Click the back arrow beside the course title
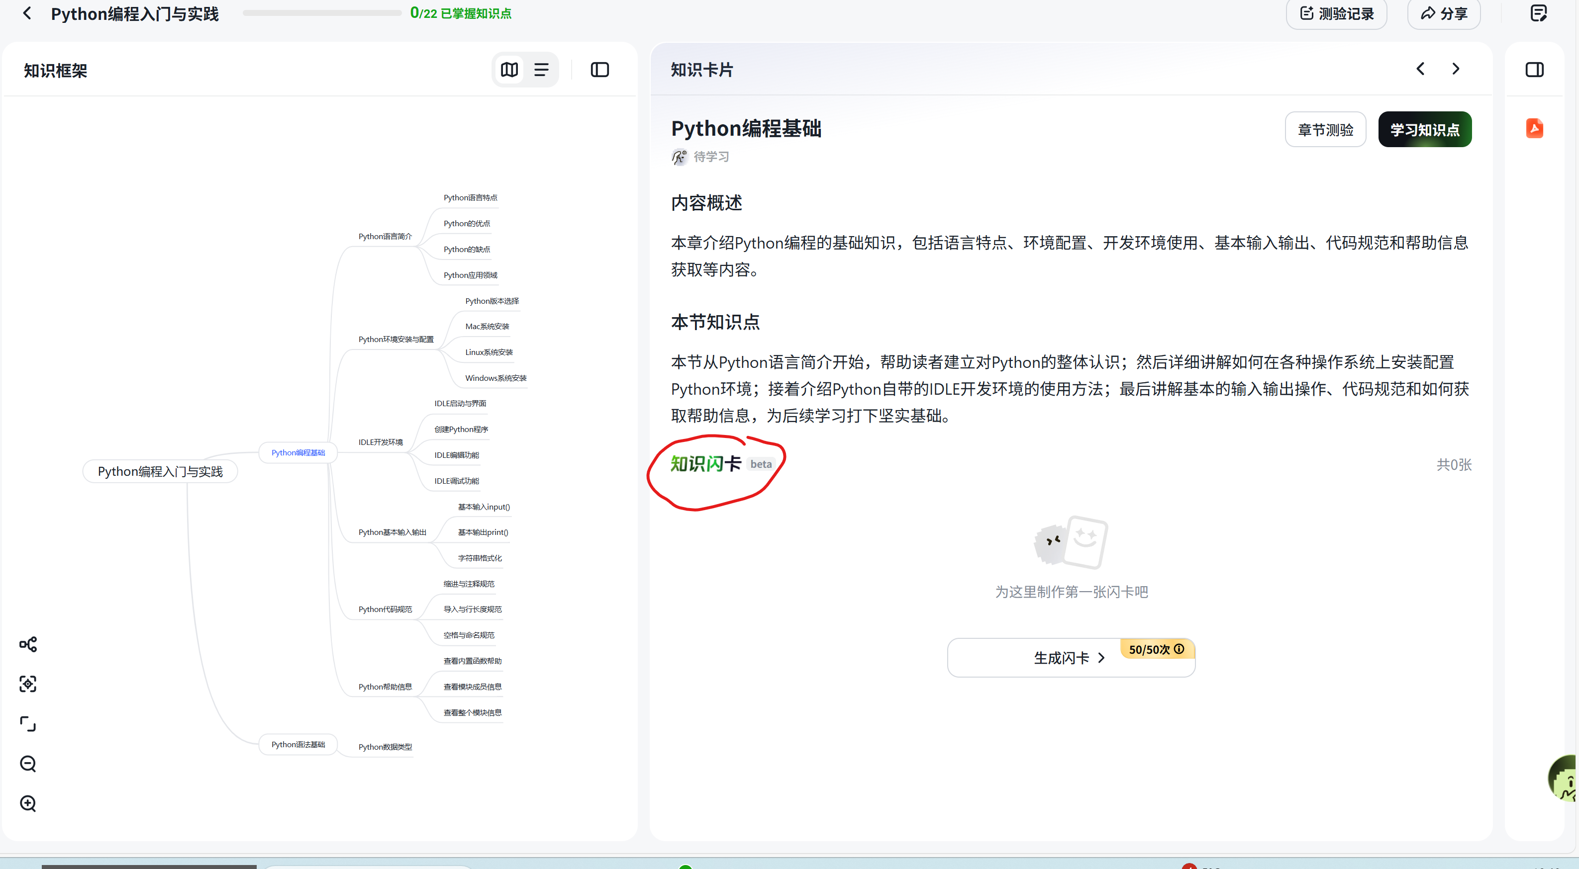This screenshot has height=869, width=1579. [26, 13]
